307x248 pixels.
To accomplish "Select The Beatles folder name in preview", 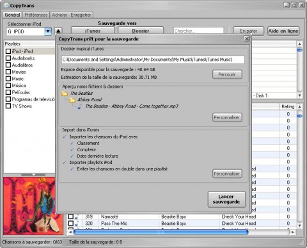I will coord(81,94).
